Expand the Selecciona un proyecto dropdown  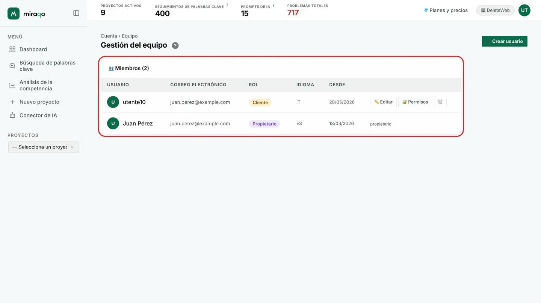click(x=43, y=147)
